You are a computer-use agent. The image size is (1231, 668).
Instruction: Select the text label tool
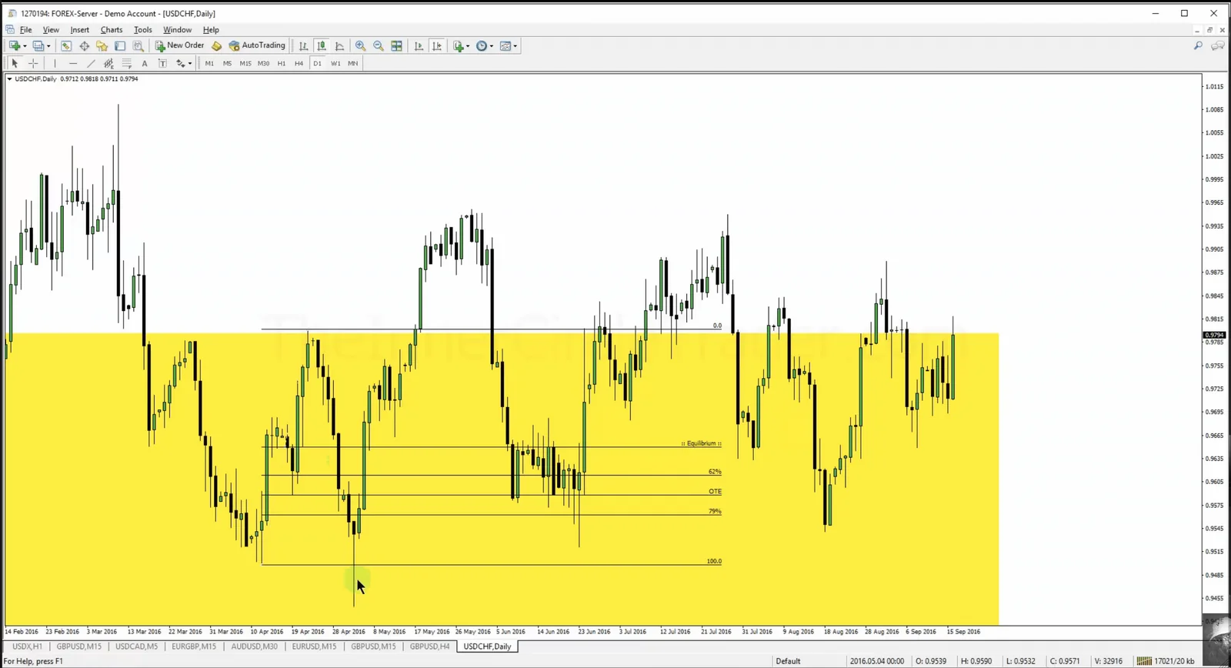click(162, 64)
